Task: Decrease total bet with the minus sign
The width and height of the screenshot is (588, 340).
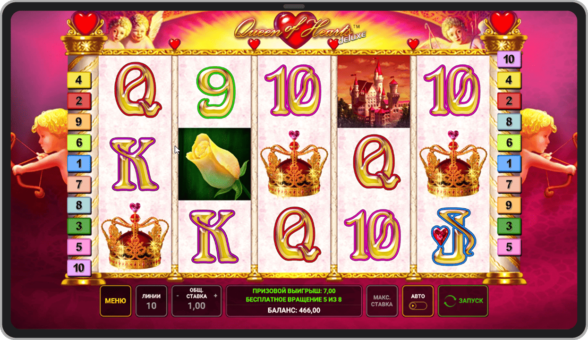Action: (178, 296)
